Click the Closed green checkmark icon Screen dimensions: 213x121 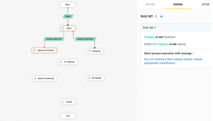pos(63,102)
